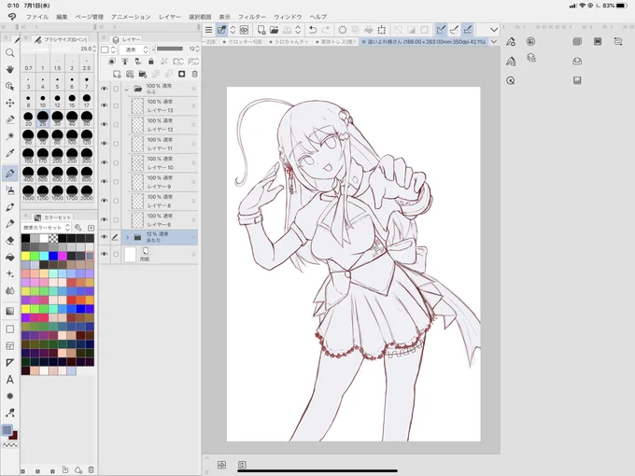Hide layer レイヤー 13 with eye icon
Screen dimensions: 635x476
point(104,105)
